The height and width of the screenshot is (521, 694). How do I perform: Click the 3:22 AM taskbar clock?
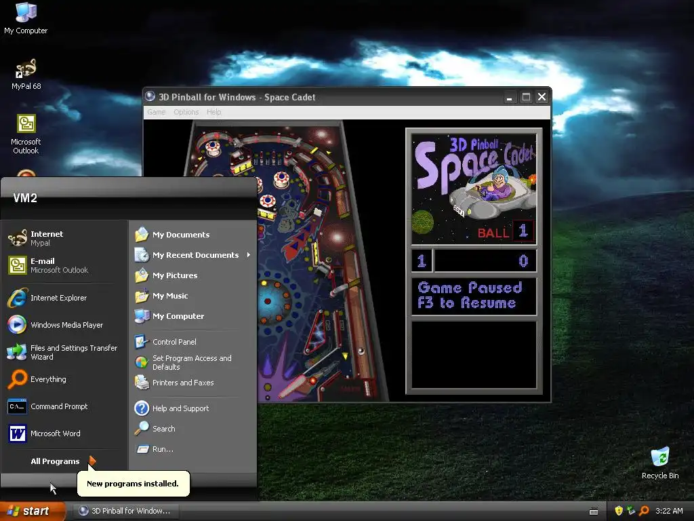(669, 511)
